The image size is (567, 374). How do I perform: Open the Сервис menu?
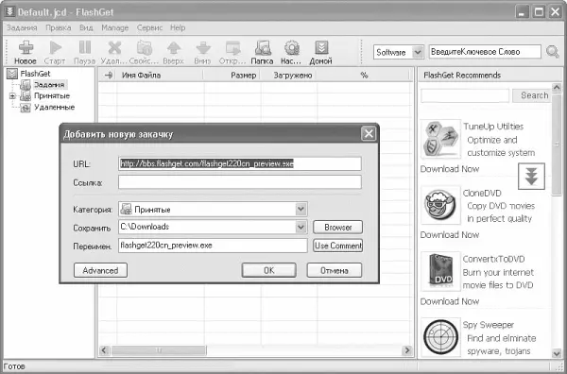(149, 27)
